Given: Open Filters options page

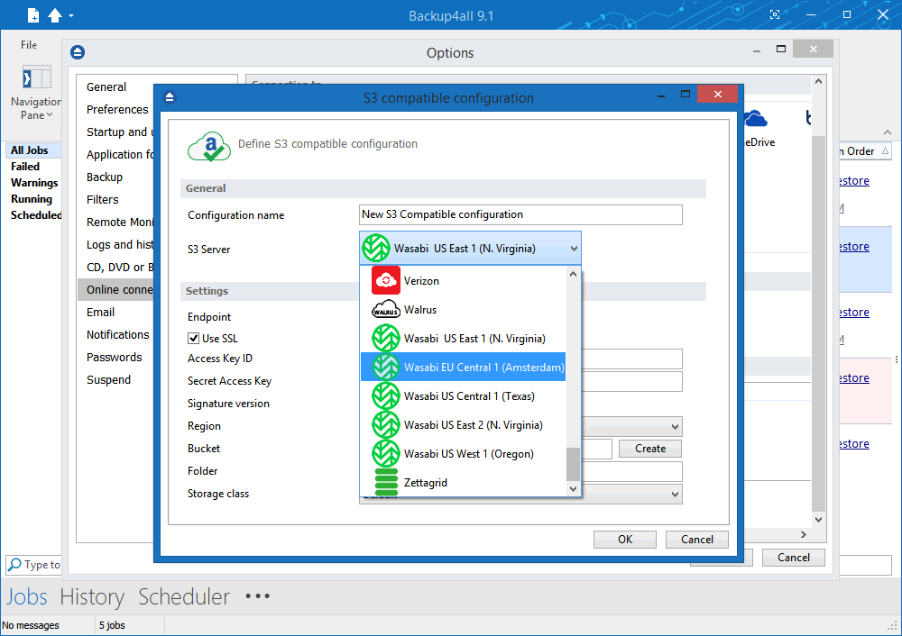Looking at the screenshot, I should point(103,199).
